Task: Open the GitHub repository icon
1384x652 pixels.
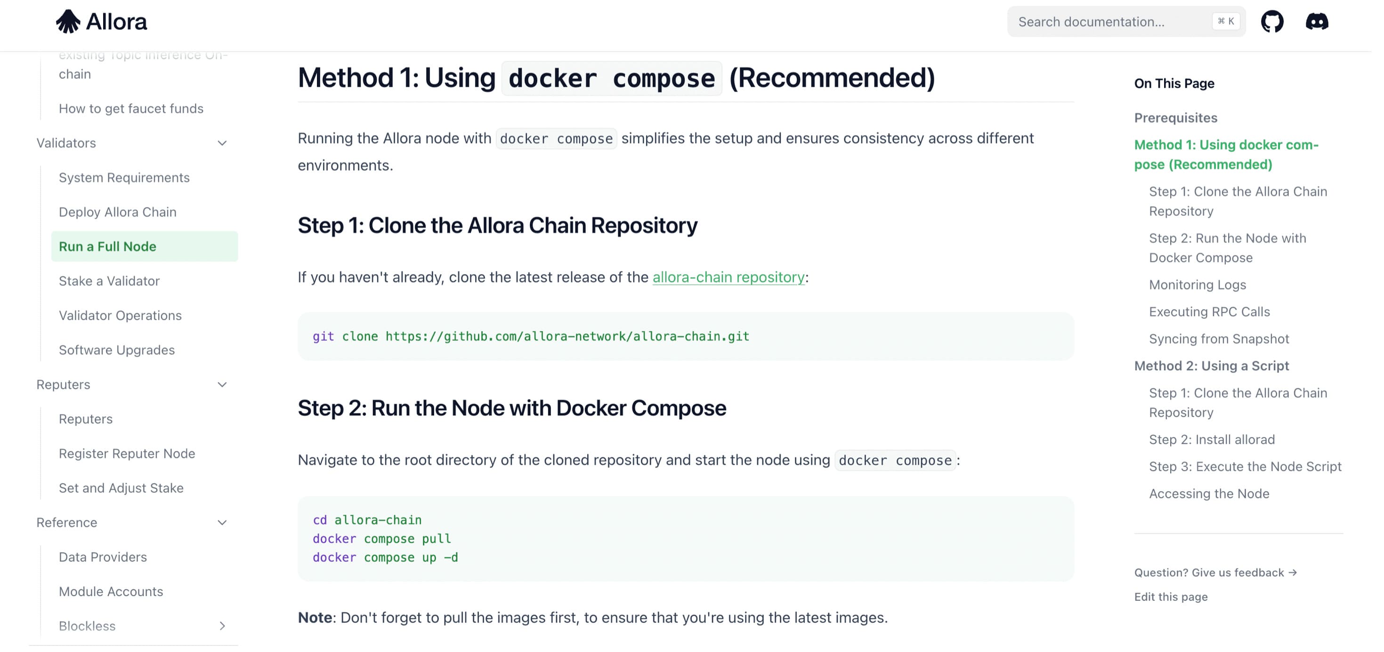Action: [1272, 22]
